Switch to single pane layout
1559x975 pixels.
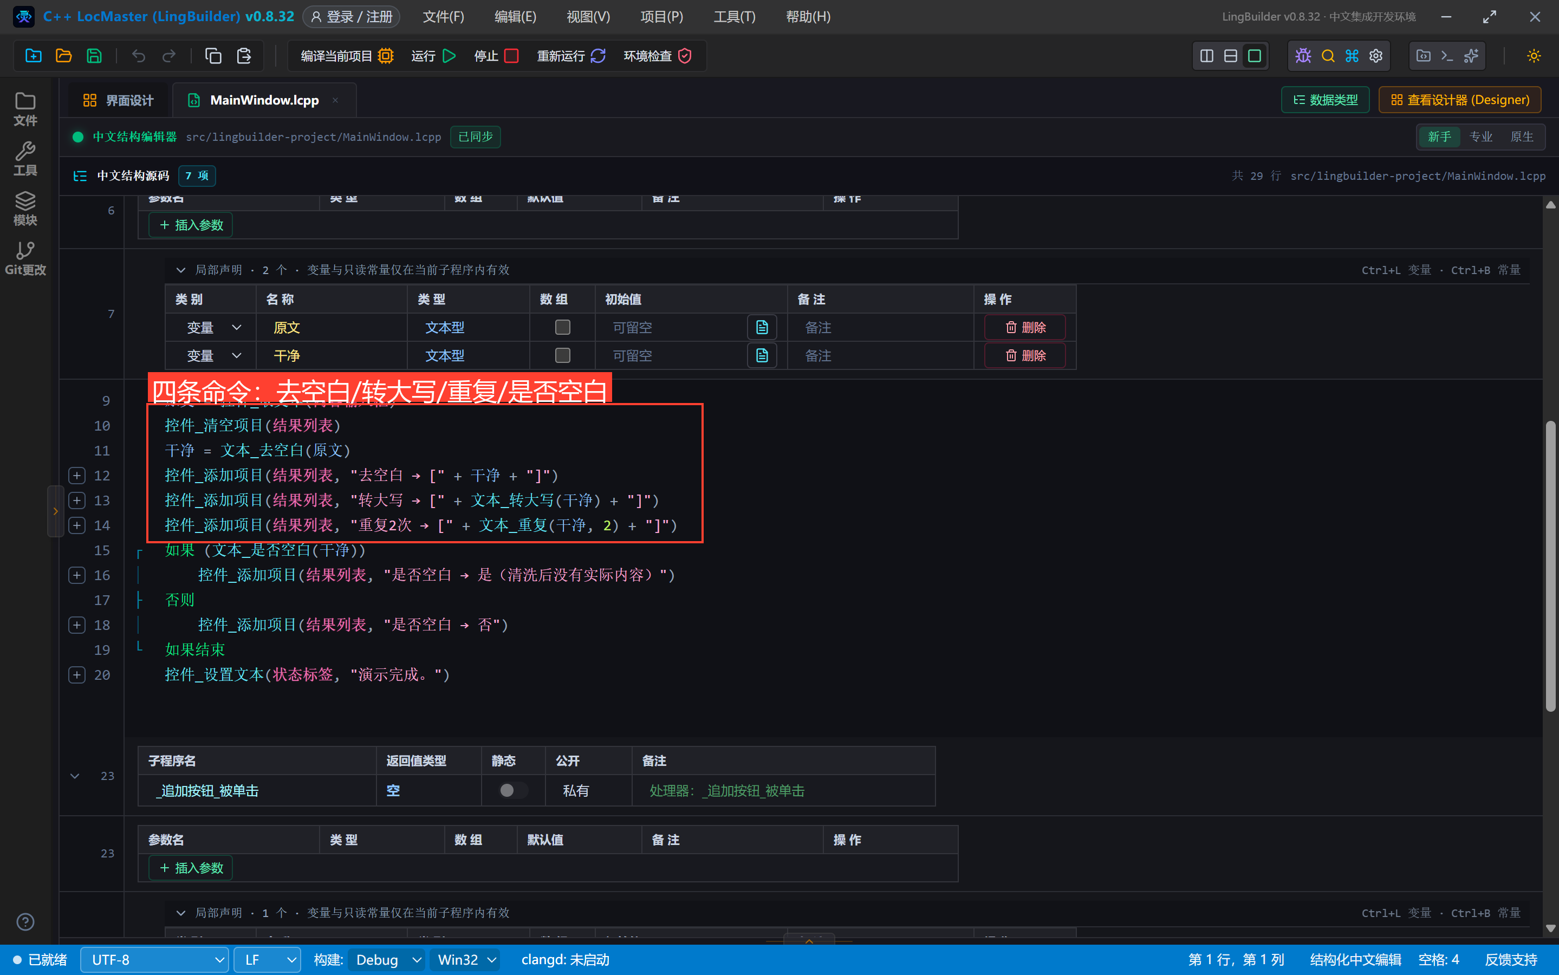click(x=1254, y=56)
